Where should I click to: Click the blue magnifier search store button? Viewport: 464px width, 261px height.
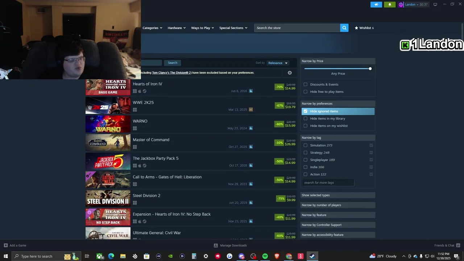tap(344, 28)
